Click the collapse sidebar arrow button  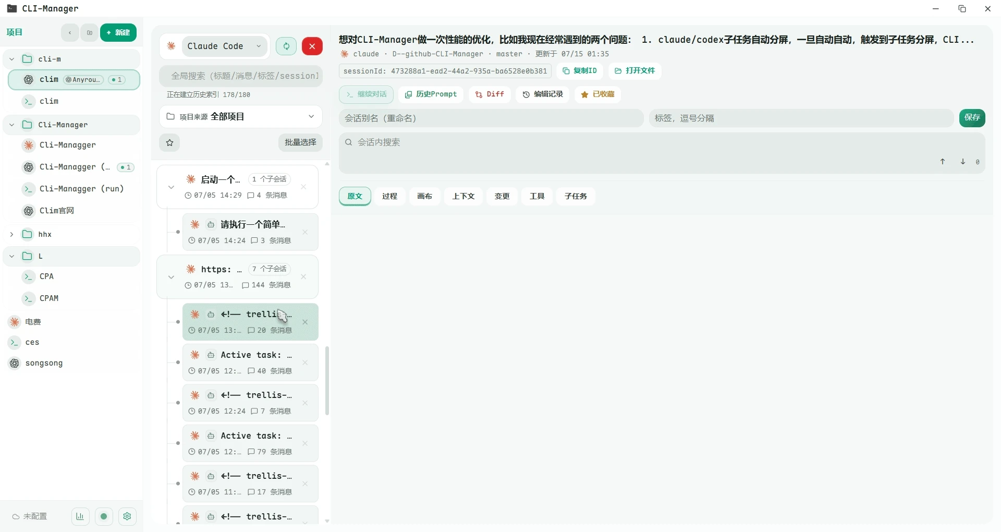pos(69,32)
